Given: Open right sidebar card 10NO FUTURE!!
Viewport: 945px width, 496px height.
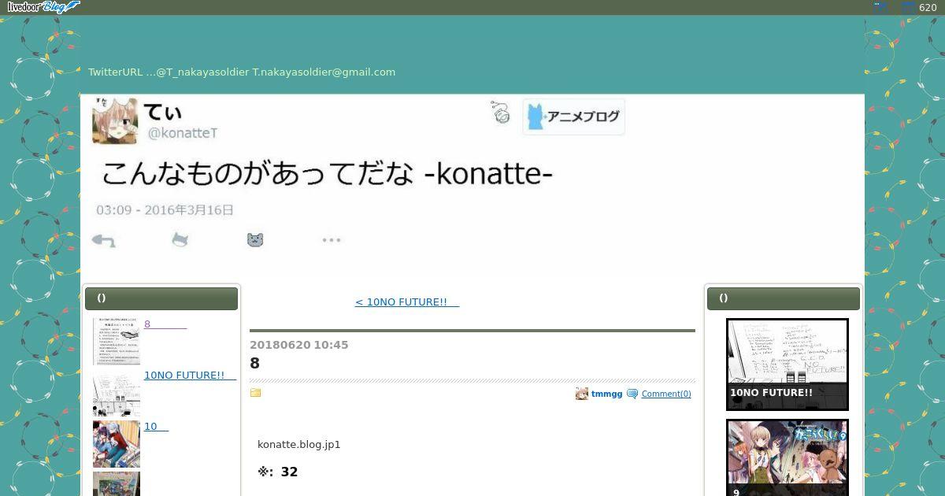Looking at the screenshot, I should pyautogui.click(x=787, y=365).
